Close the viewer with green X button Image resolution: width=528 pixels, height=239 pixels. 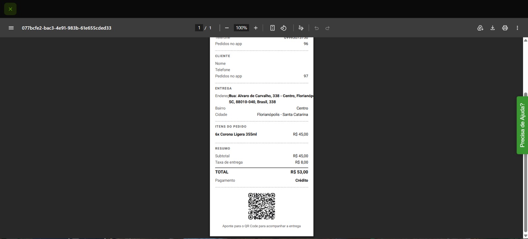click(10, 9)
